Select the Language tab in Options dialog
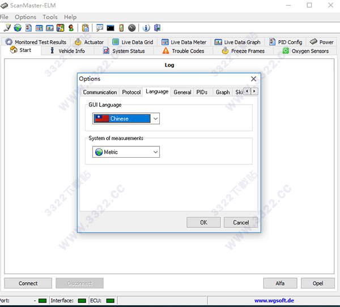This screenshot has height=307, width=340. click(157, 92)
